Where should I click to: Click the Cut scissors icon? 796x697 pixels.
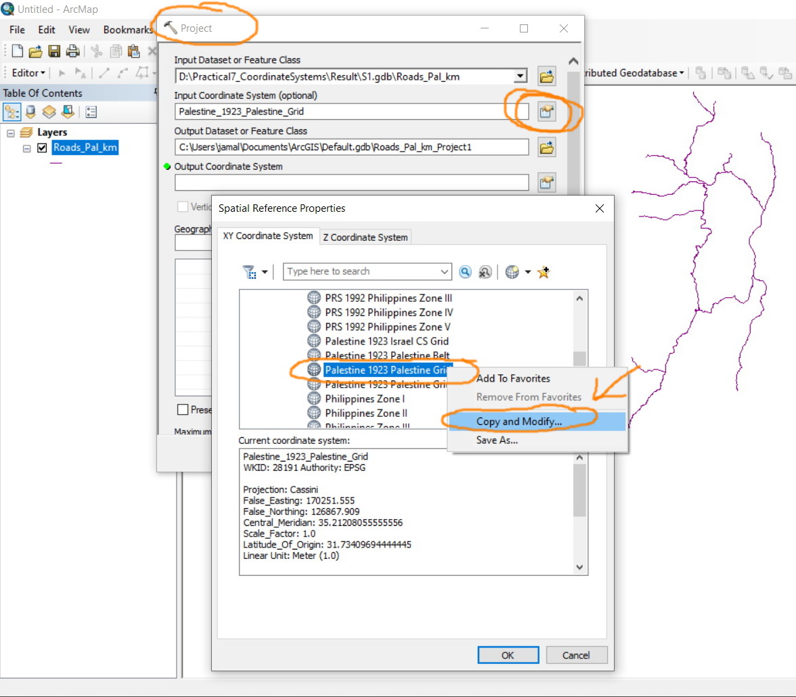(x=96, y=51)
